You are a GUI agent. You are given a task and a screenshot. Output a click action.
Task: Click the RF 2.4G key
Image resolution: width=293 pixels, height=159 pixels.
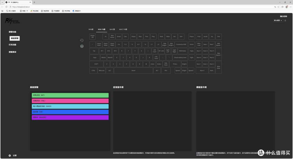coord(161,51)
